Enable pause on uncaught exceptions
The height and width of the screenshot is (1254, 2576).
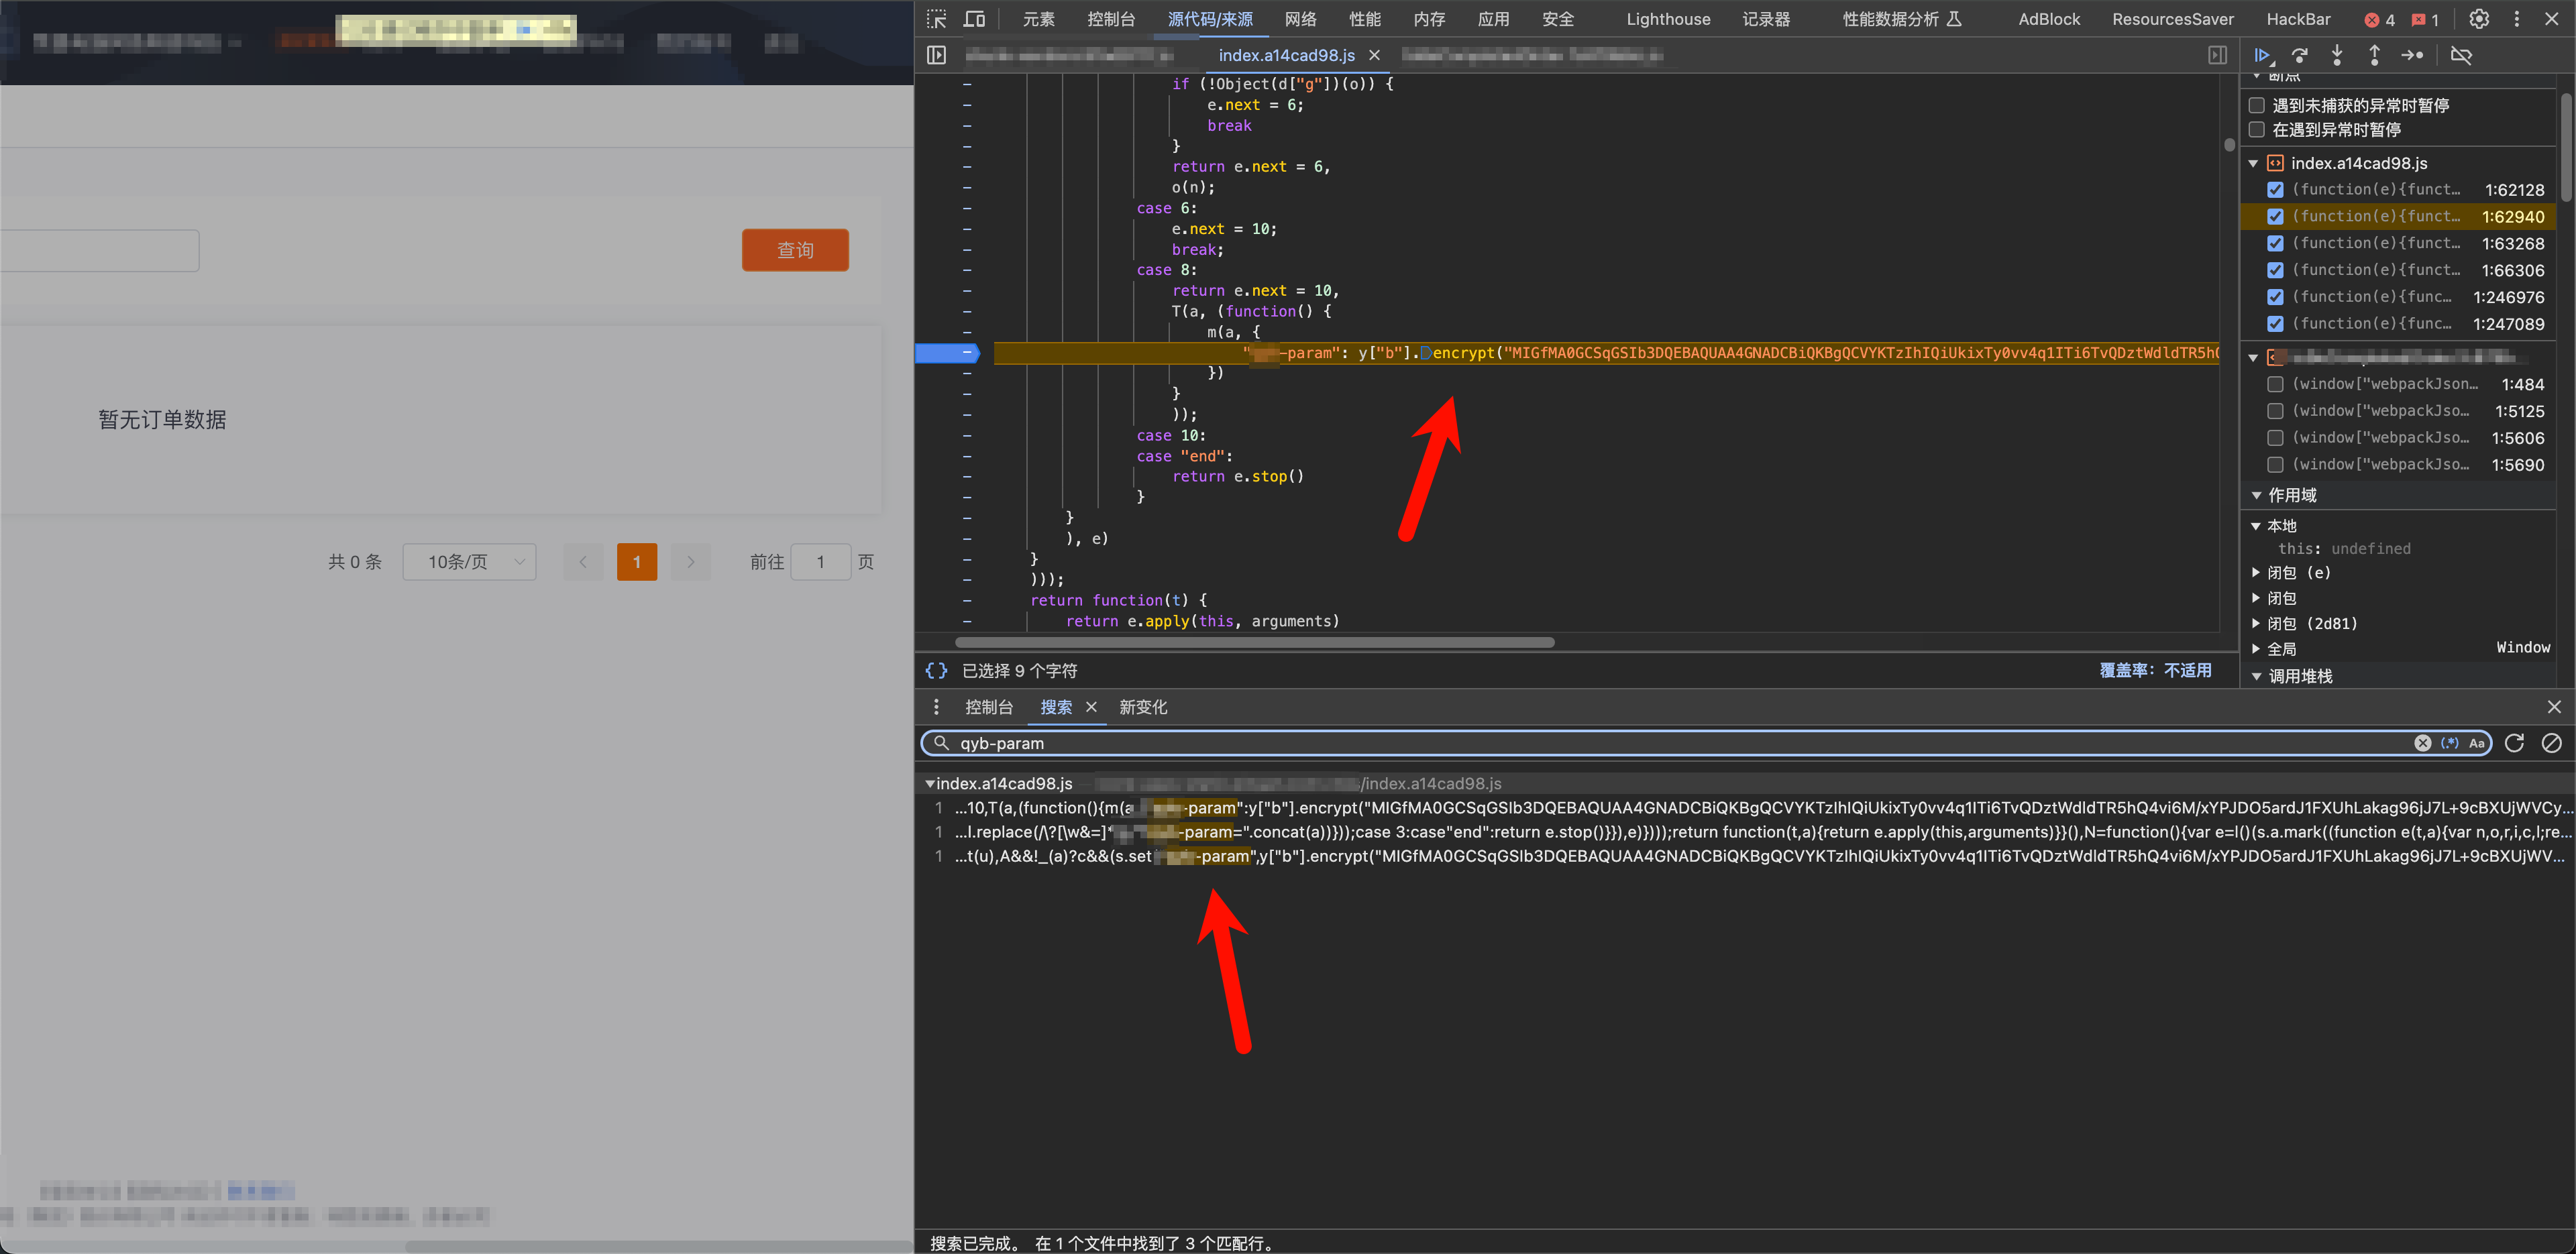coord(2257,105)
